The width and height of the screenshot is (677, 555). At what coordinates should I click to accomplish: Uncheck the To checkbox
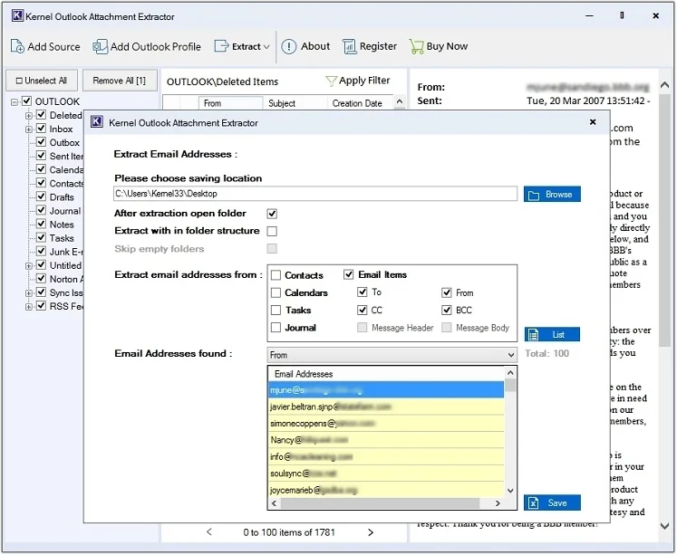click(x=363, y=292)
